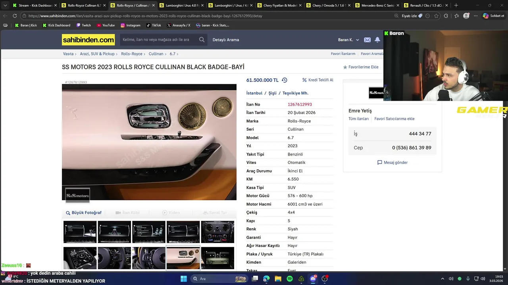Click the main listing photo
Viewport: 508px width, 285px height.
click(x=149, y=142)
